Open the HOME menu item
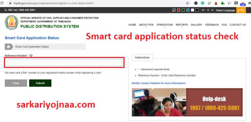Screen dimensions: 251x122 (132, 25)
